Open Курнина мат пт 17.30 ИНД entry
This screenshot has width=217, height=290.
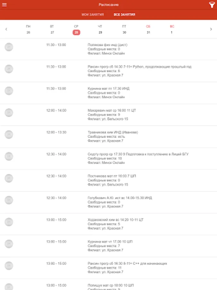click(x=108, y=93)
